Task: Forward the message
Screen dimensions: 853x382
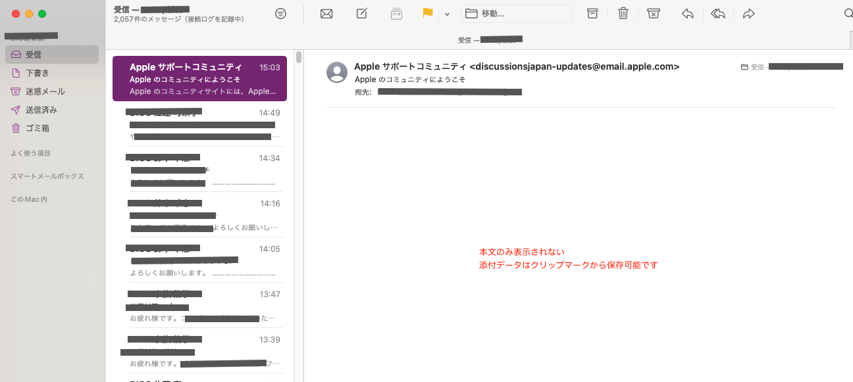Action: (748, 14)
